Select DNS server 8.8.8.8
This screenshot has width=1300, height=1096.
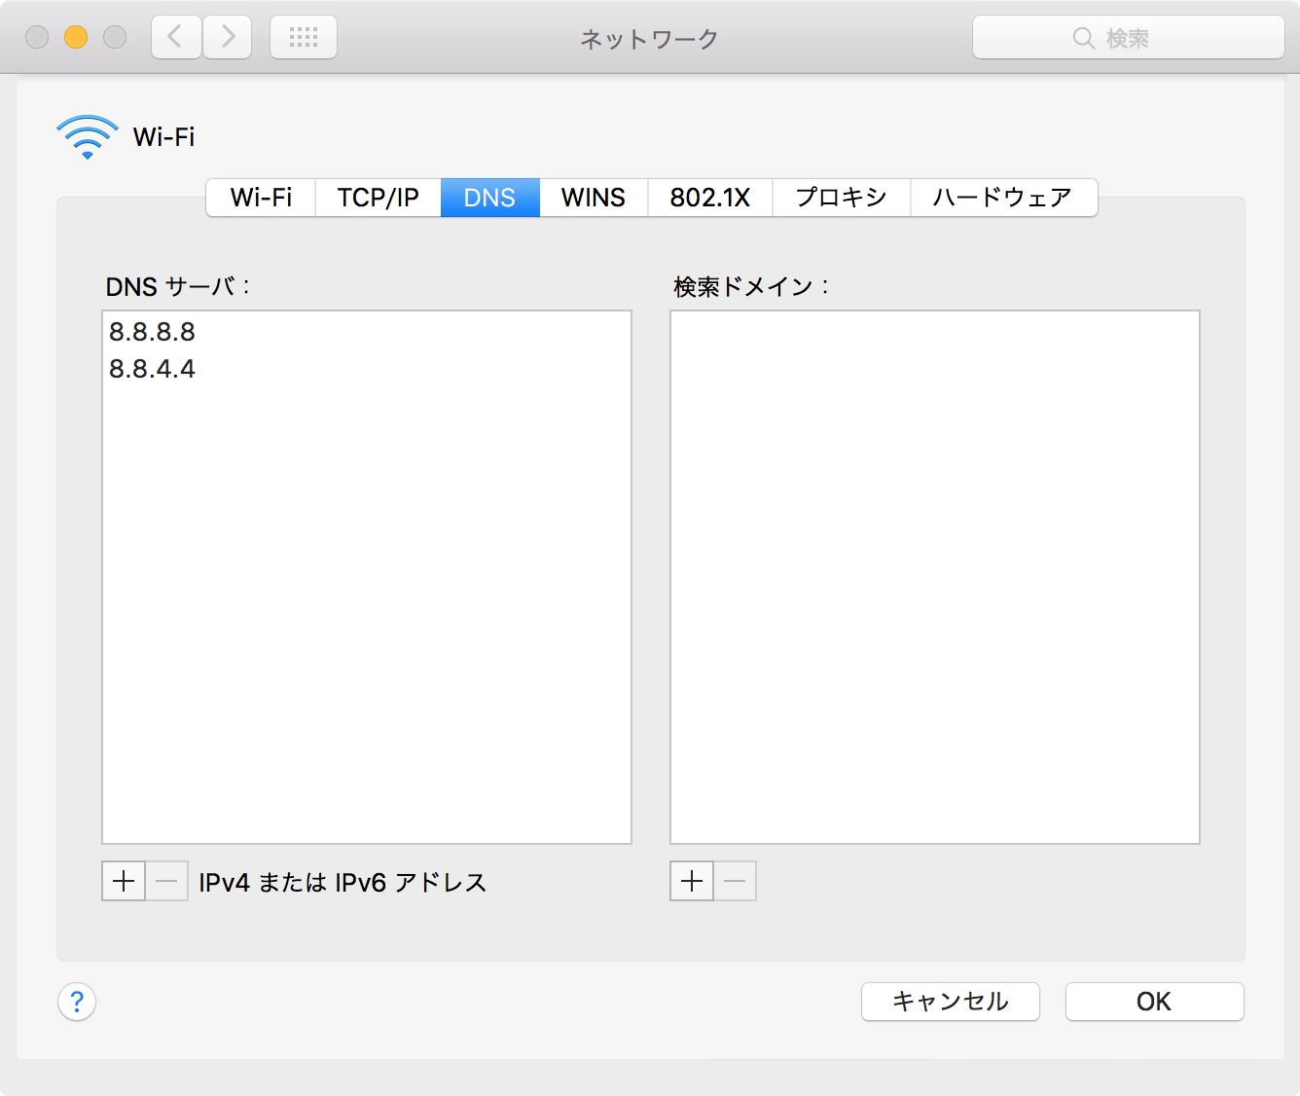coord(153,332)
